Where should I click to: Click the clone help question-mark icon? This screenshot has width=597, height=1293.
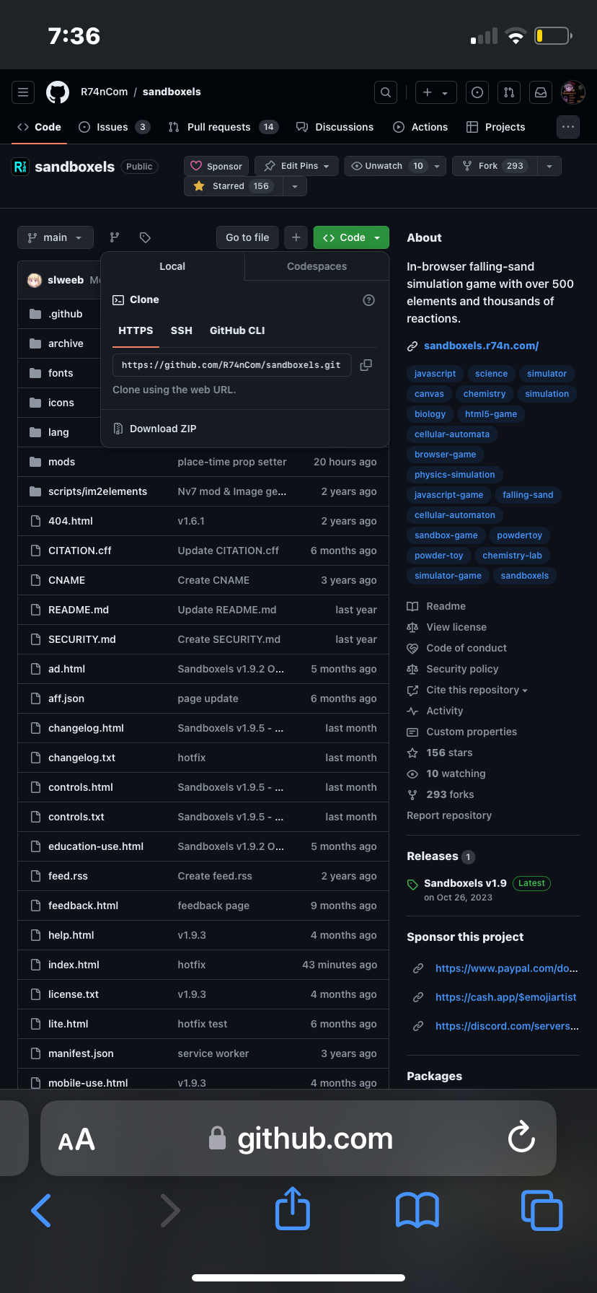368,300
